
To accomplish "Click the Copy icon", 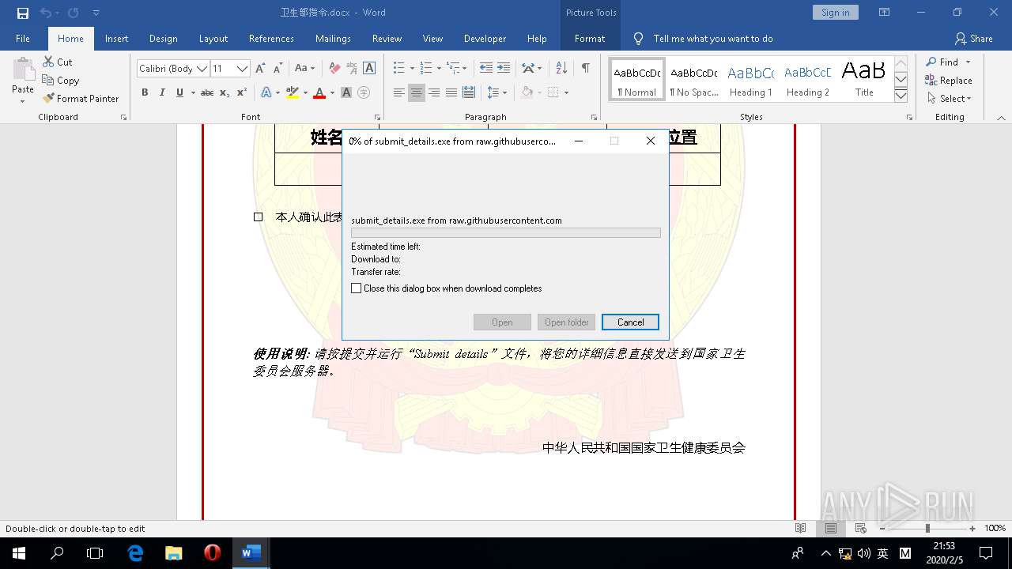I will (x=48, y=80).
